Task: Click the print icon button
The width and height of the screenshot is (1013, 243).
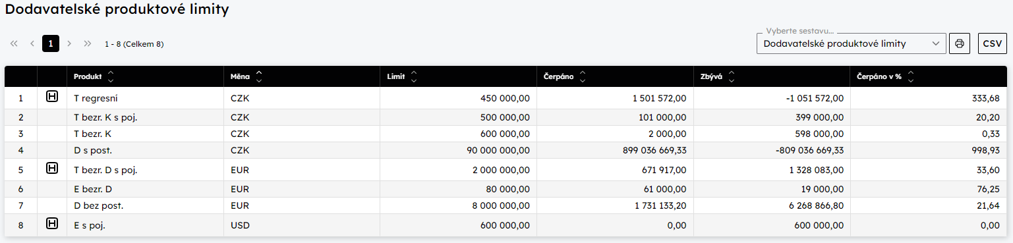Action: (960, 43)
